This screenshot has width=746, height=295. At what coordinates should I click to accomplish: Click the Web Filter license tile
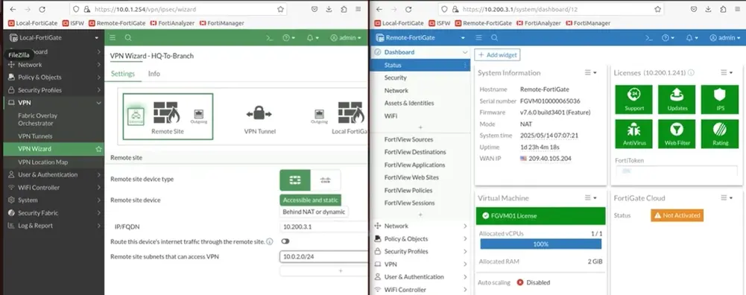coord(677,133)
